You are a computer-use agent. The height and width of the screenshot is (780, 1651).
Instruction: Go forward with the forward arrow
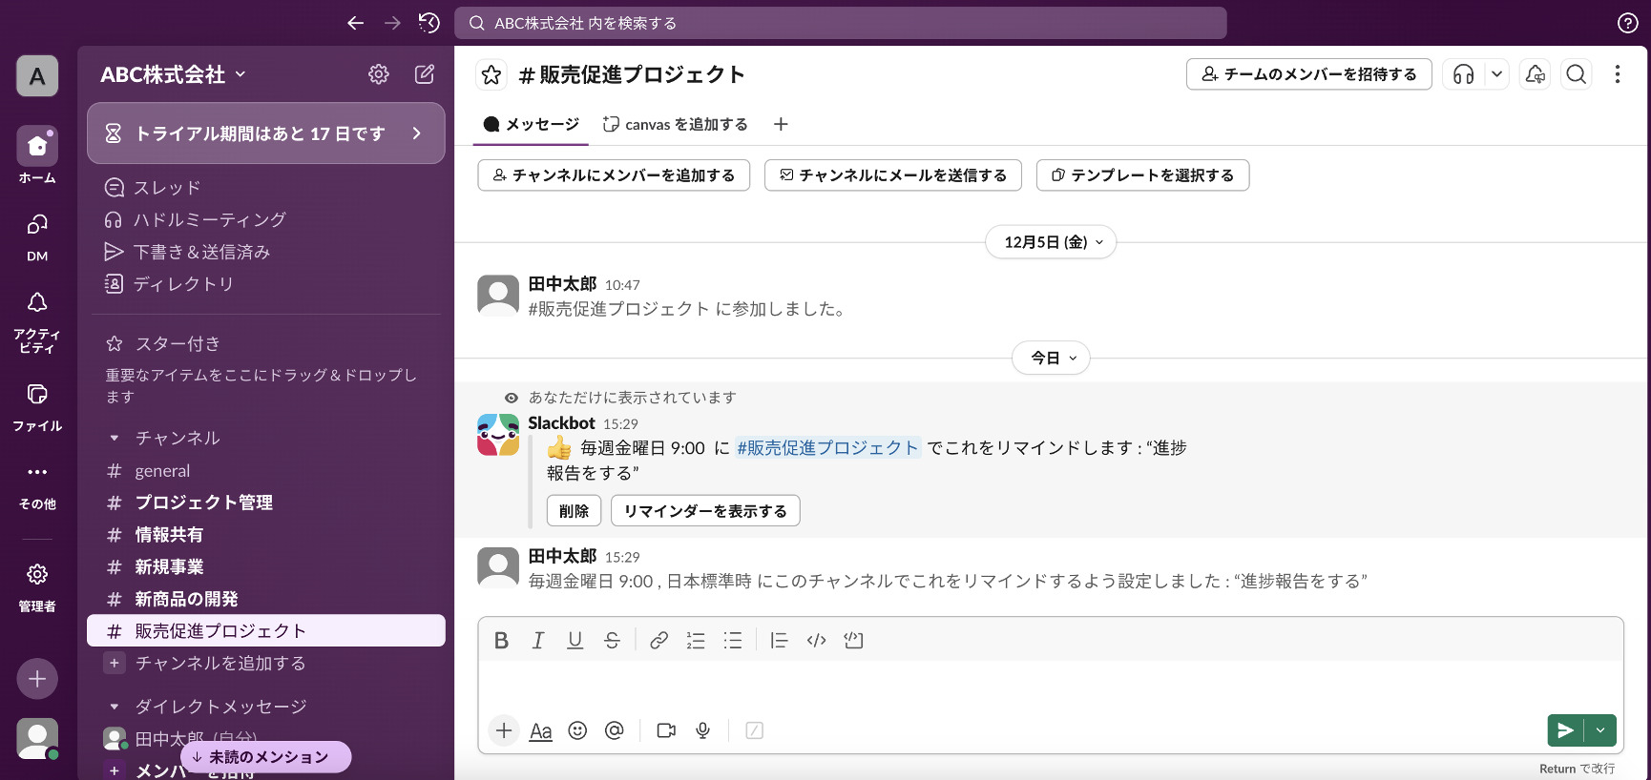point(392,23)
